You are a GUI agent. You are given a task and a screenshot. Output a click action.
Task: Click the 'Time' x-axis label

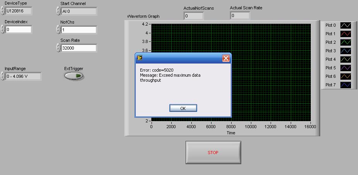[x=231, y=133]
